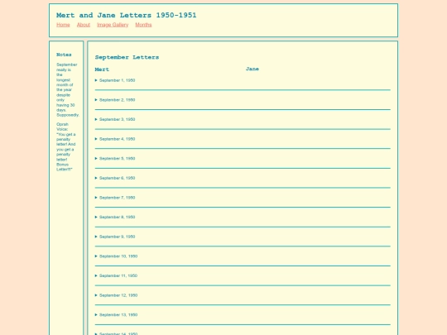Expand the September 6, 1950 letter
Image resolution: width=447 pixels, height=335 pixels.
(x=115, y=178)
